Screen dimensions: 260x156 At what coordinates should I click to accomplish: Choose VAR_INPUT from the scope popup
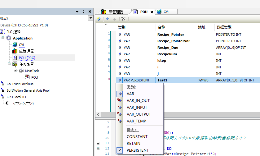click(137, 108)
